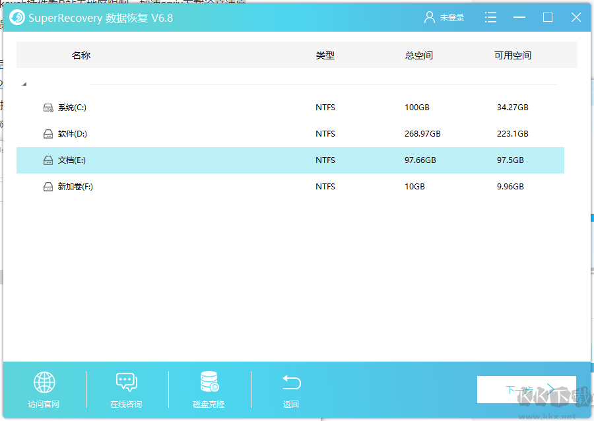The width and height of the screenshot is (594, 421).
Task: Open the 未登录 login link
Action: pyautogui.click(x=452, y=18)
